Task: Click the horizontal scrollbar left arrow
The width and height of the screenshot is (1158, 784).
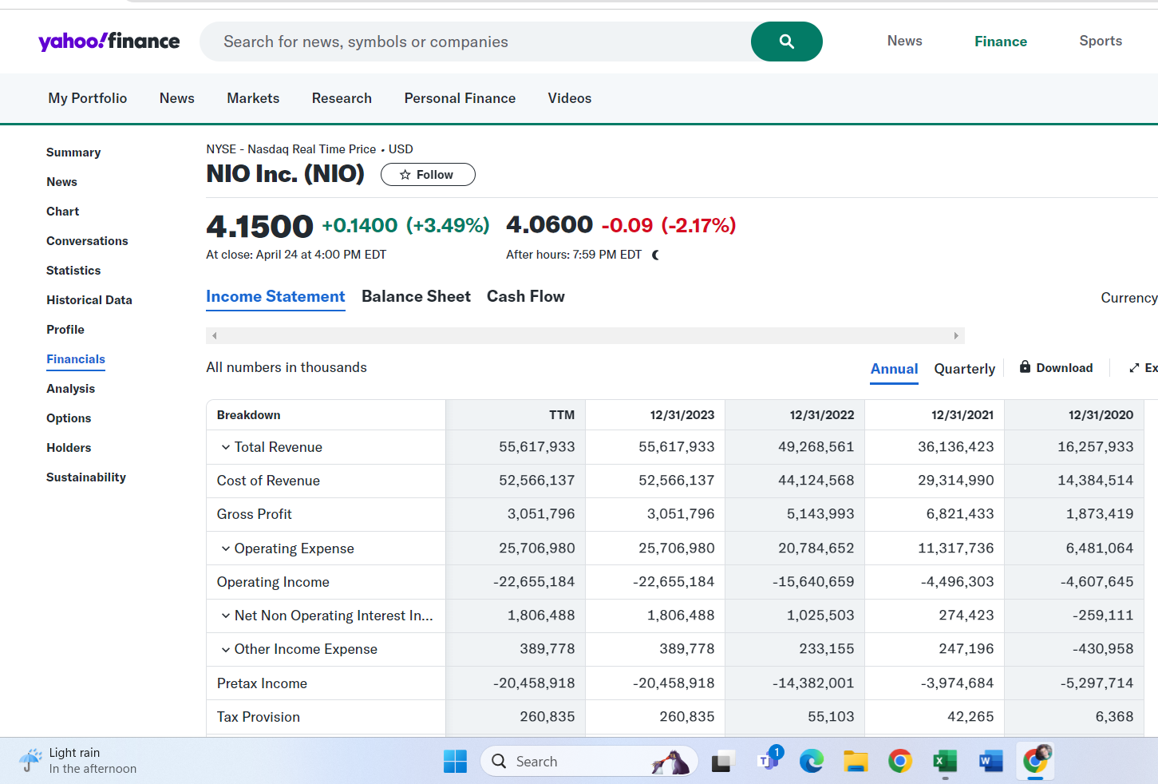Action: pyautogui.click(x=214, y=335)
